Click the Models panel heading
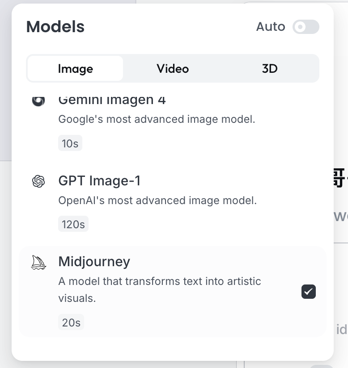Image resolution: width=348 pixels, height=368 pixels. pos(55,27)
